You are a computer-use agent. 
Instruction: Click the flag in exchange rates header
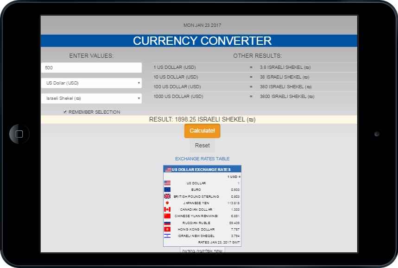(x=168, y=169)
